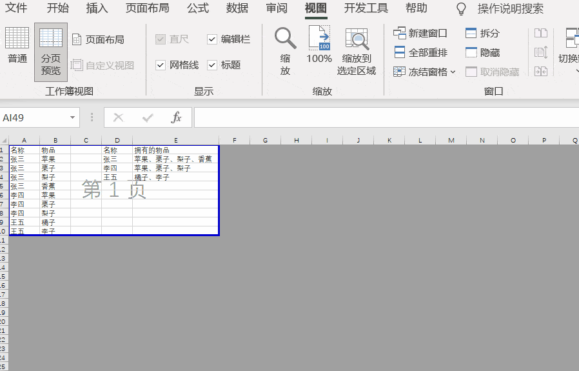Hide the current window (隐藏)

click(x=483, y=52)
